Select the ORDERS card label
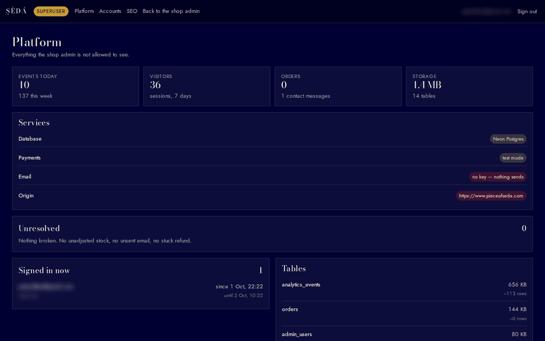The image size is (545, 341). point(291,76)
